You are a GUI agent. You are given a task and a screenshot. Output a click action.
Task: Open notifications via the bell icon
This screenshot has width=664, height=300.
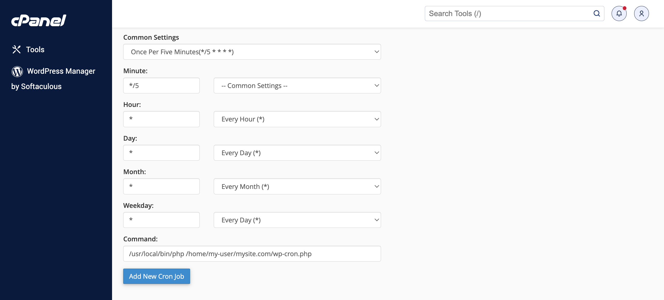(x=619, y=13)
